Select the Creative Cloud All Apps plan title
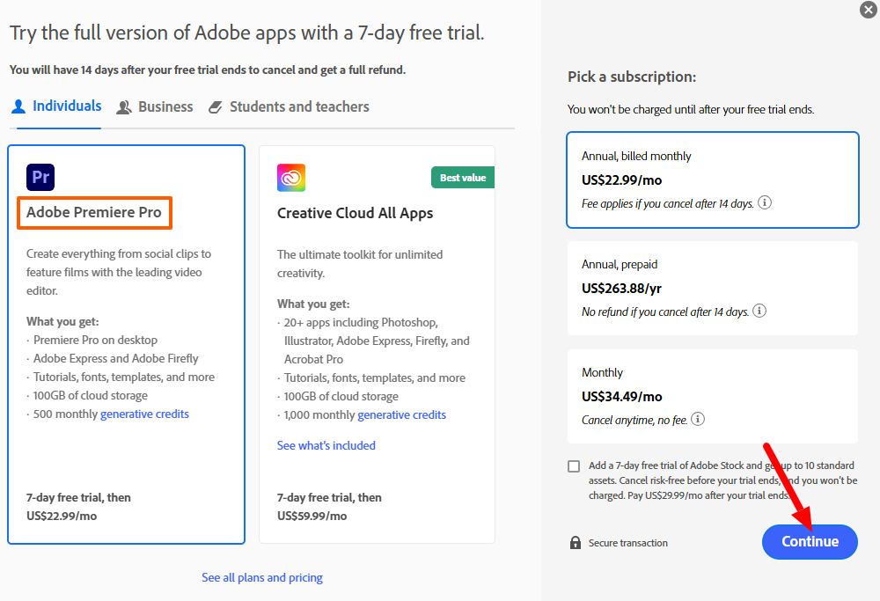The height and width of the screenshot is (601, 880). tap(356, 213)
